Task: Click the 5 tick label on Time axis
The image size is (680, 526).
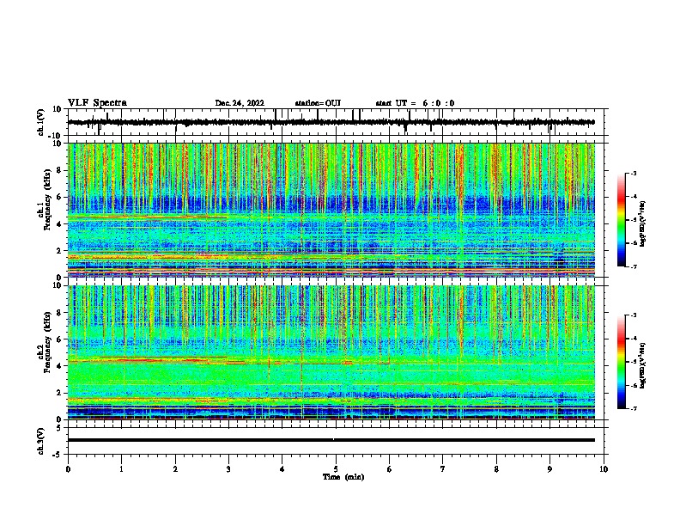Action: [336, 469]
